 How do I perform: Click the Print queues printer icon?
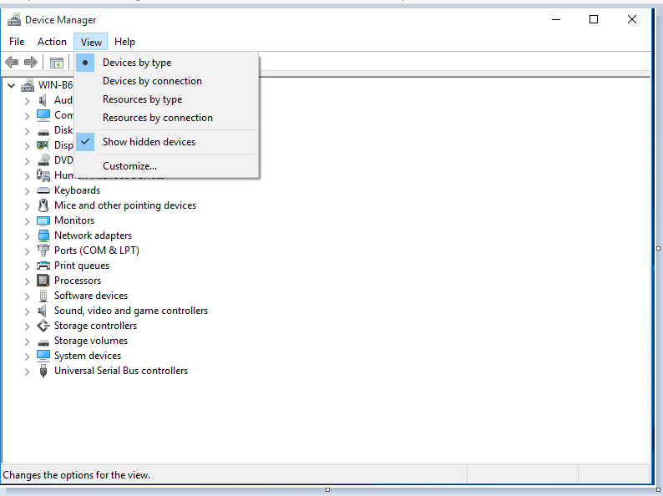(43, 266)
